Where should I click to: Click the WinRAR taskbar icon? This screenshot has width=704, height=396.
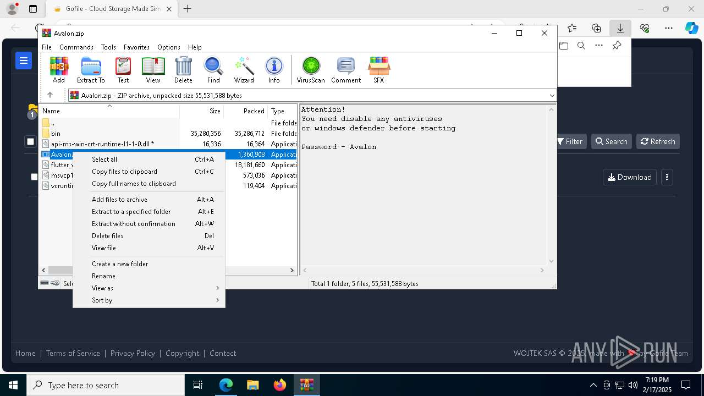tap(306, 385)
